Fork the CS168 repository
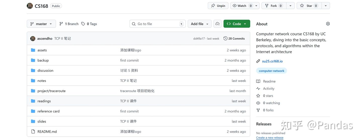Viewport: 362px width, 140px height. (274, 6)
